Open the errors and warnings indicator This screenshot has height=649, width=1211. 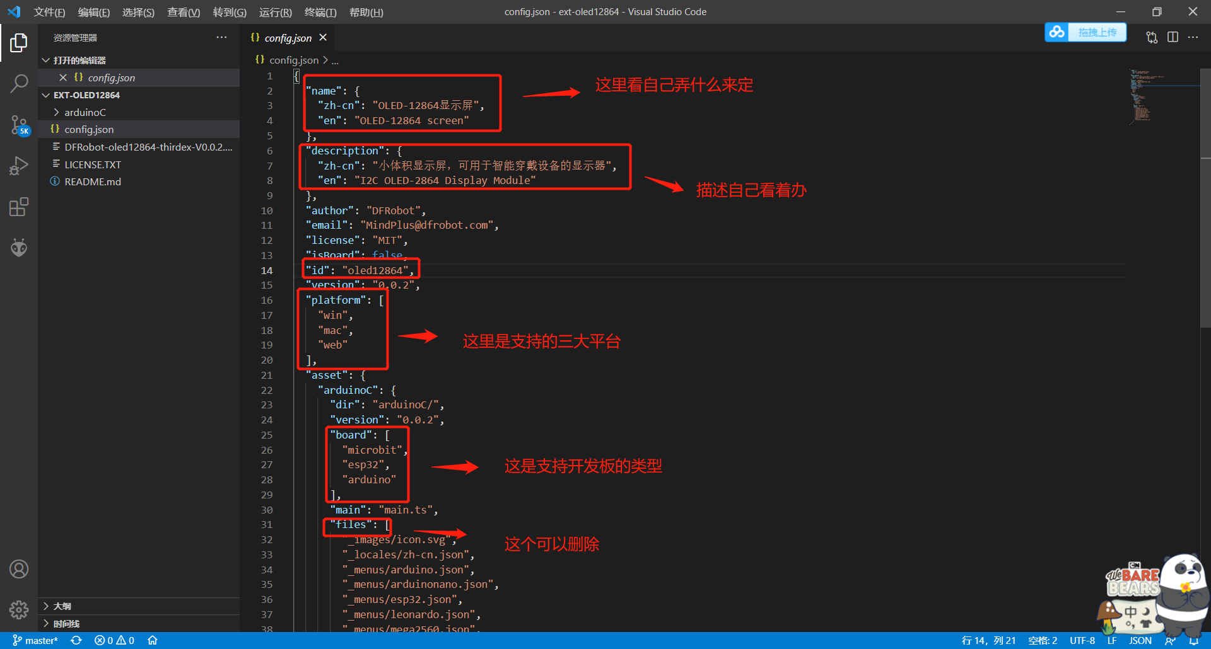(114, 640)
